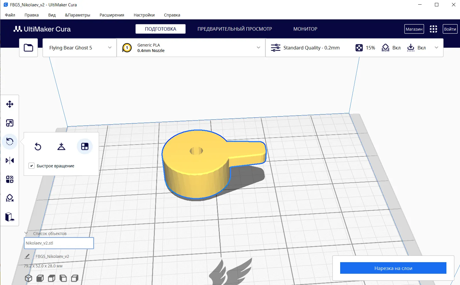Screen dimensions: 460x285
Task: Click Select face to align icon
Action: (x=85, y=147)
